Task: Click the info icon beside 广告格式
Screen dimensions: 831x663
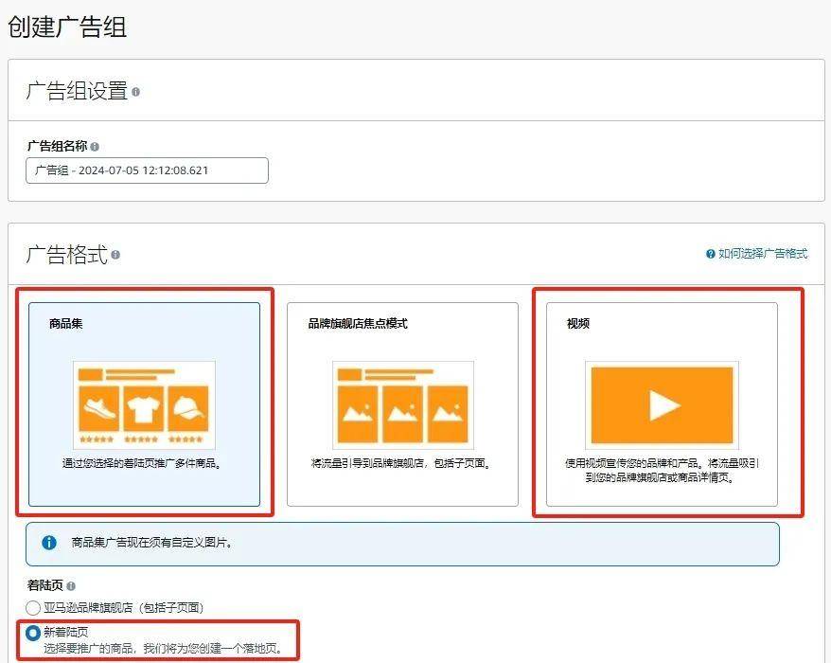Action: coord(115,255)
